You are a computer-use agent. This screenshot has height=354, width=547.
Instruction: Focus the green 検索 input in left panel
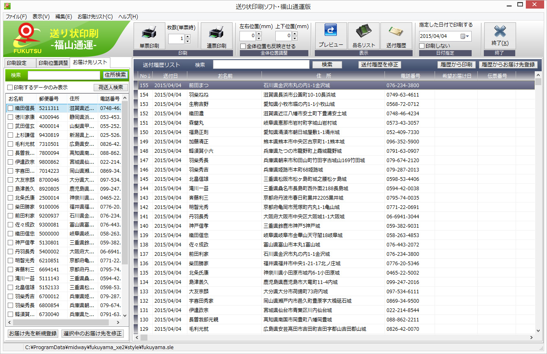tap(64, 75)
